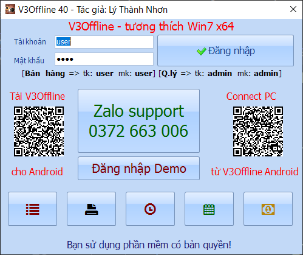Image resolution: width=303 pixels, height=255 pixels.
Task: Open the red list icon button
Action: (x=32, y=209)
